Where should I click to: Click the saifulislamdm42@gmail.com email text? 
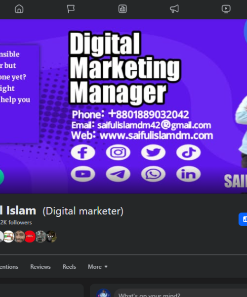click(x=154, y=125)
